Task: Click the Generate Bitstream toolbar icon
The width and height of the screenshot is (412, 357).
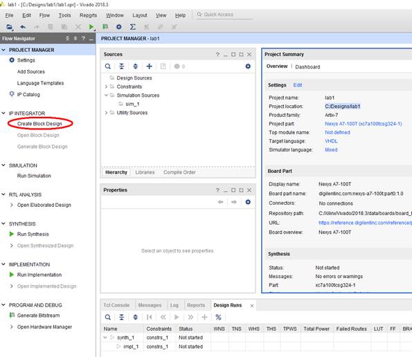Action: point(105,27)
